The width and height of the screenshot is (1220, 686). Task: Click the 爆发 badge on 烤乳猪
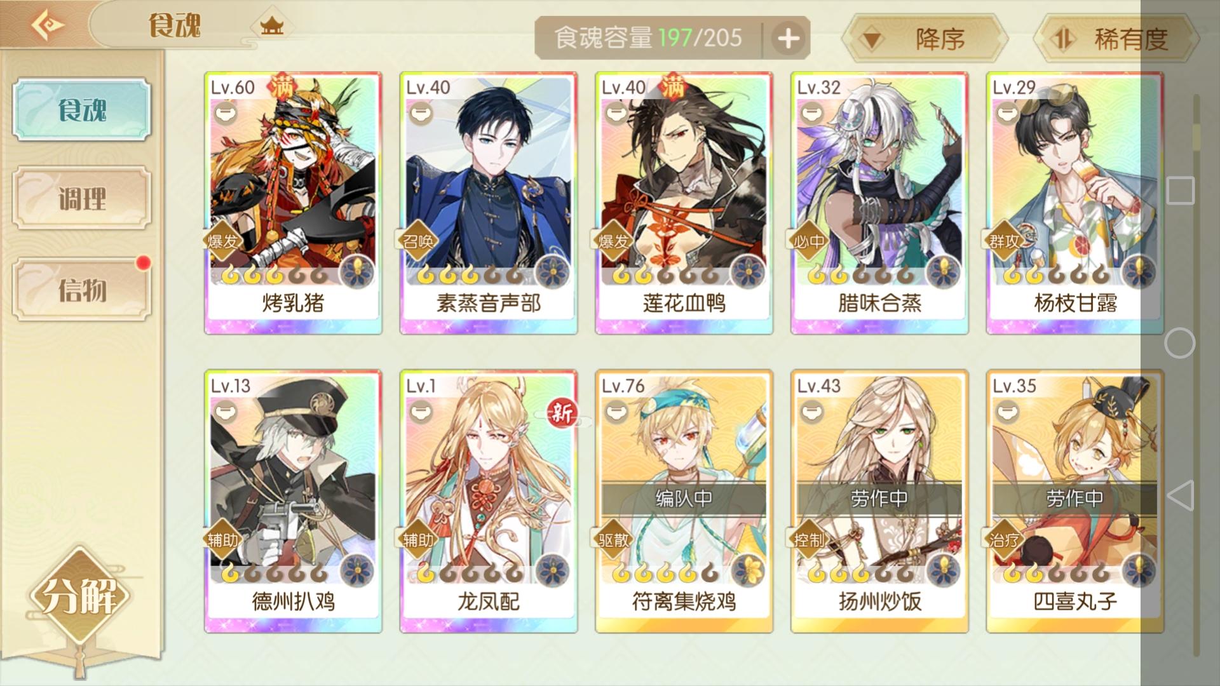pyautogui.click(x=224, y=241)
